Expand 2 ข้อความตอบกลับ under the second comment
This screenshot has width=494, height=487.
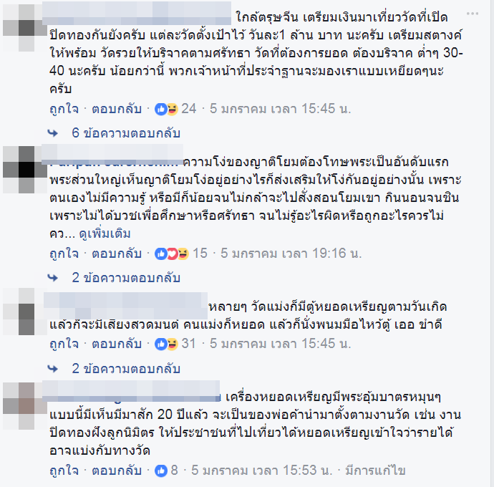(x=126, y=278)
